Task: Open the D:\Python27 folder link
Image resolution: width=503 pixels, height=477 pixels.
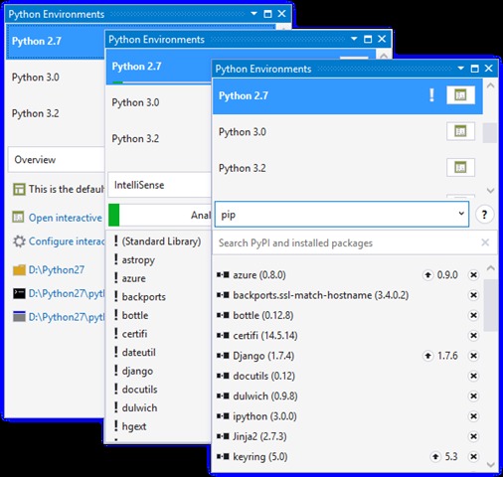Action: coord(57,269)
